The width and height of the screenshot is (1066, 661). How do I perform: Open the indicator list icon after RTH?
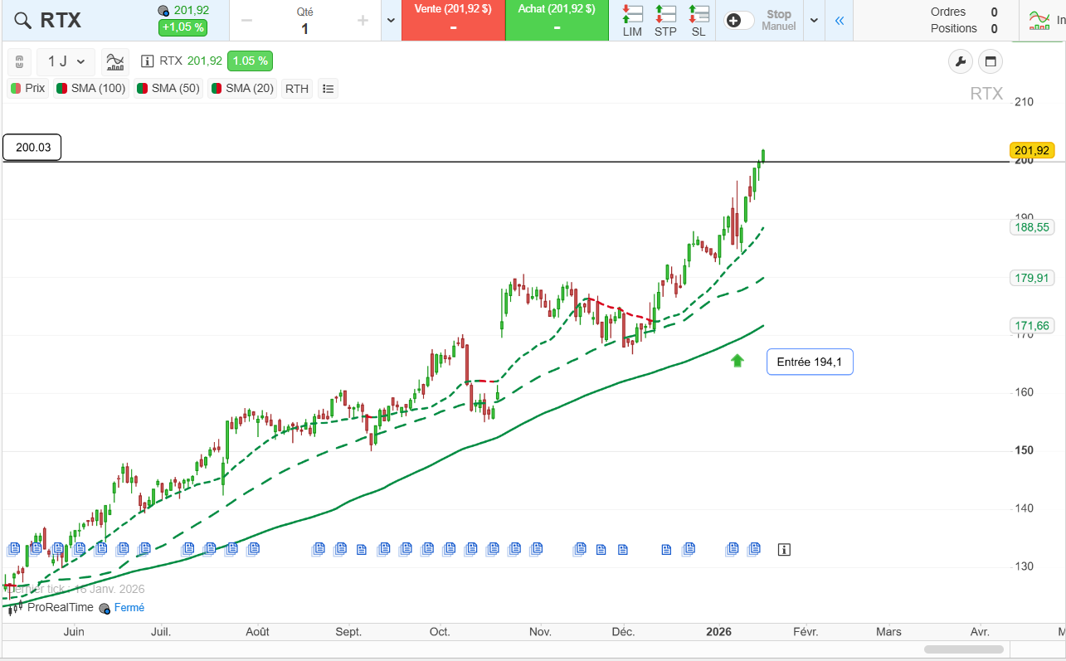pos(329,88)
